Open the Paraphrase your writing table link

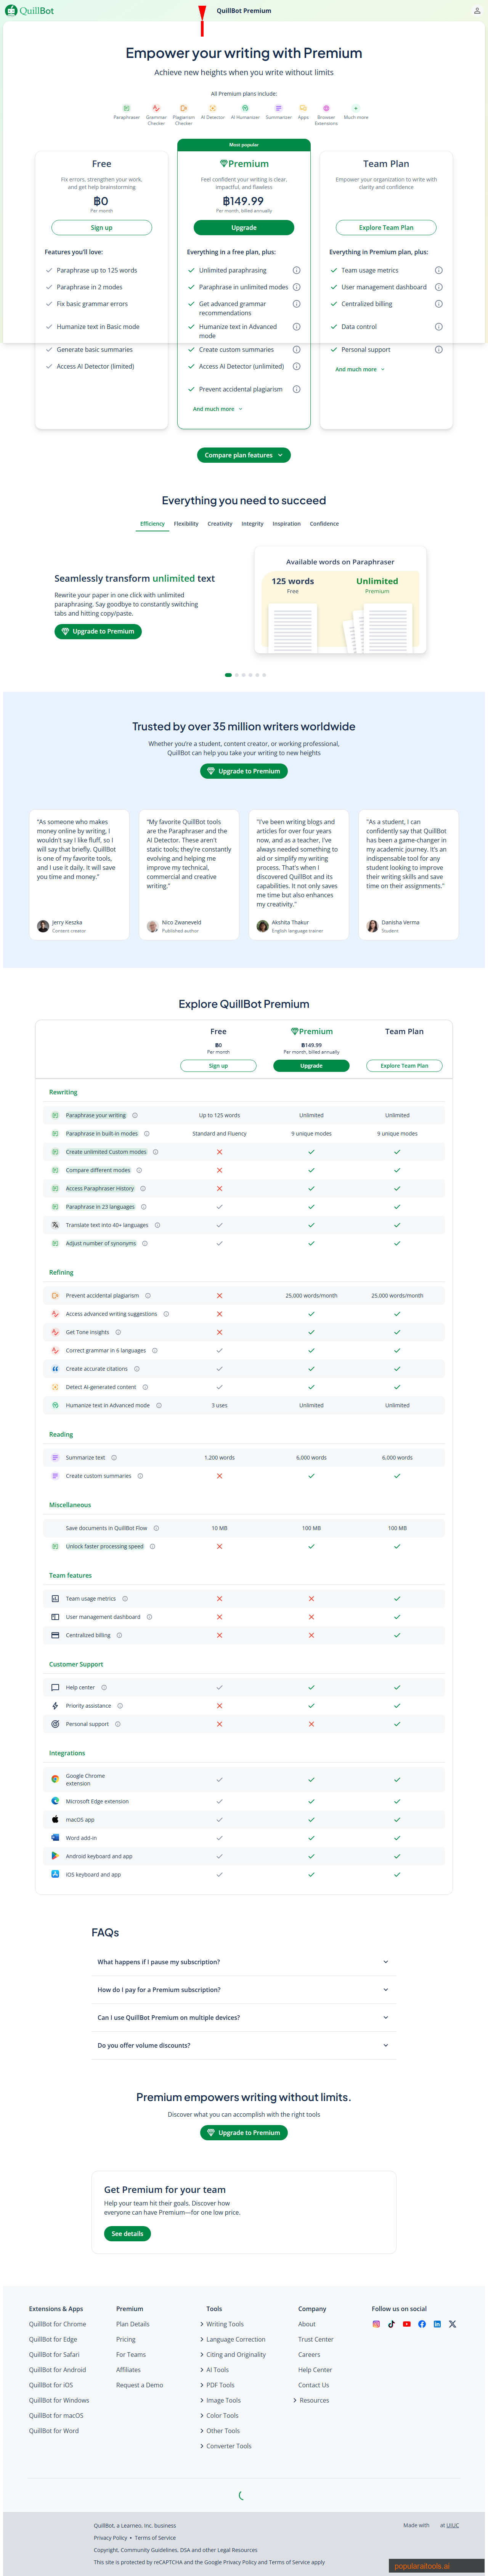[96, 1115]
